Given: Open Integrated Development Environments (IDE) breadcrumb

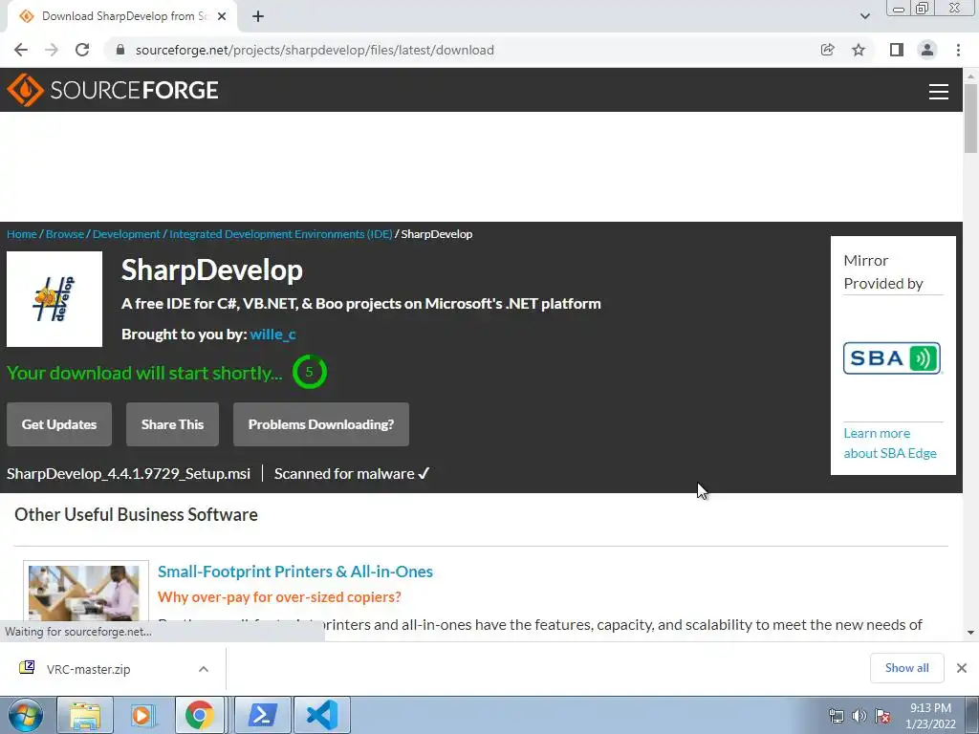Looking at the screenshot, I should tap(281, 234).
